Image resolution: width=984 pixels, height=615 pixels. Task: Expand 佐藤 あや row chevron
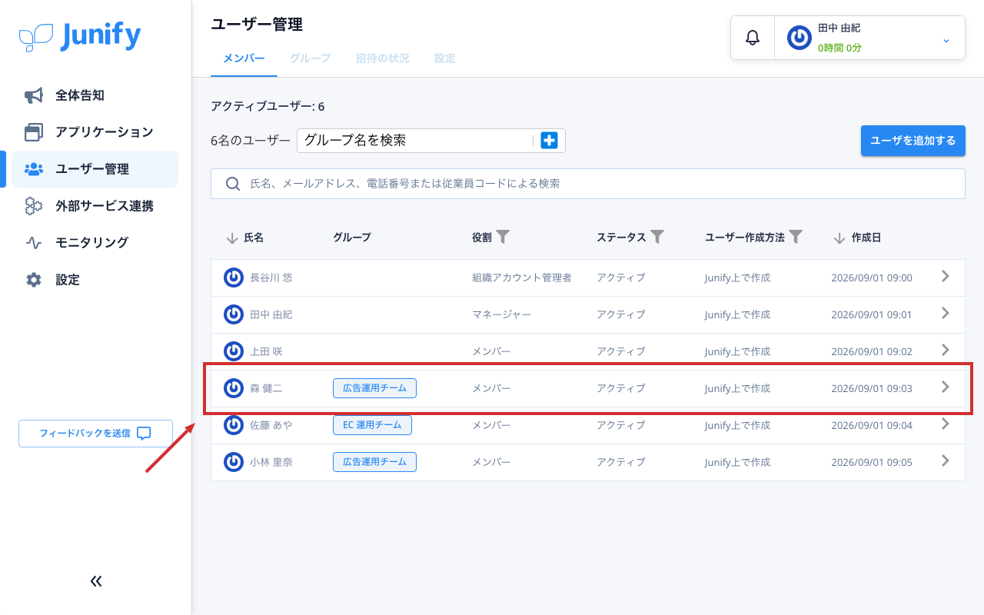[946, 424]
